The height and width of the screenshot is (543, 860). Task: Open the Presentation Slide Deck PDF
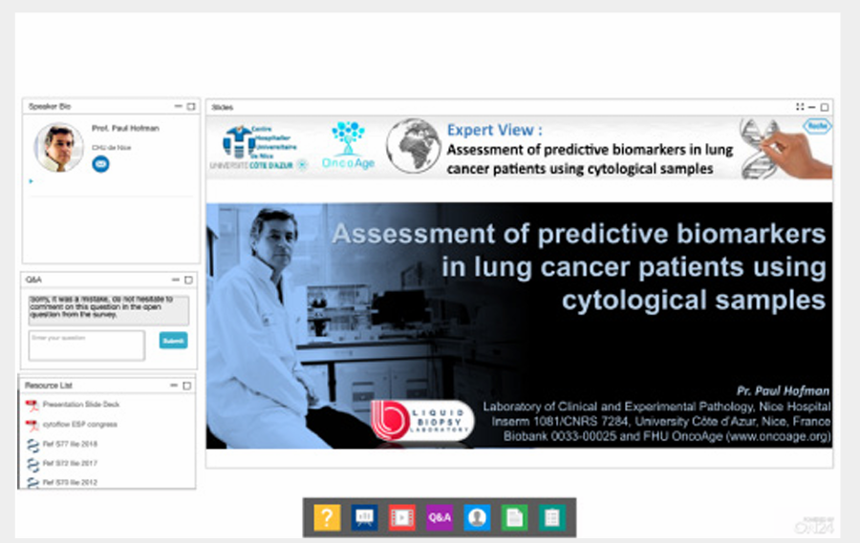(79, 405)
